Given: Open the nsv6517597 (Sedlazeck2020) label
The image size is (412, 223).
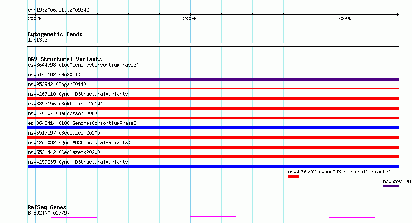Looking at the screenshot, I should tap(64, 133).
